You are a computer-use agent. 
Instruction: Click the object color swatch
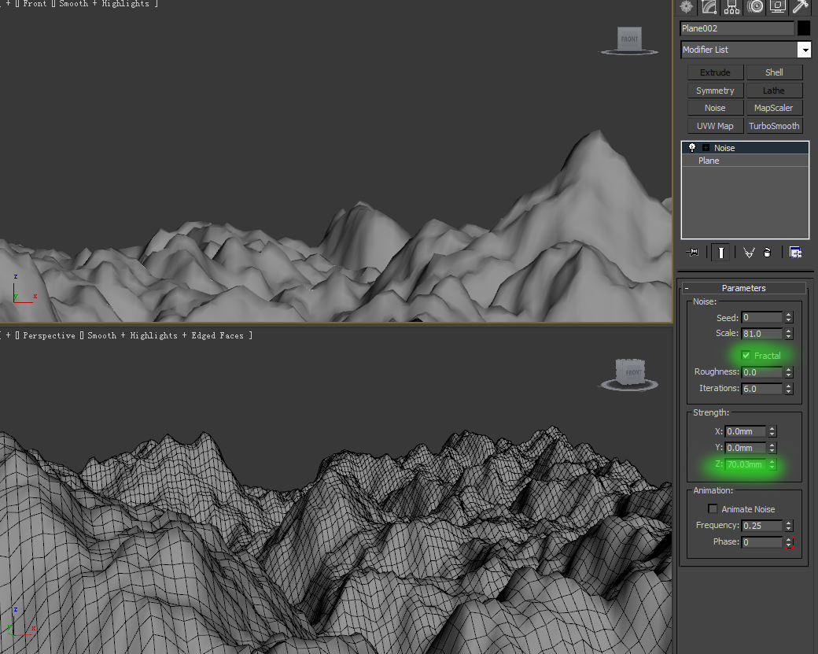click(x=804, y=28)
